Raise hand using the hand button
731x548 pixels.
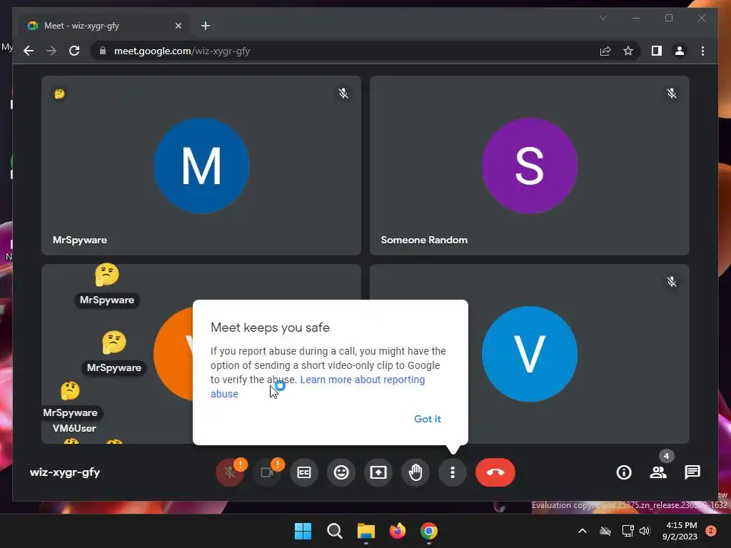pyautogui.click(x=415, y=472)
